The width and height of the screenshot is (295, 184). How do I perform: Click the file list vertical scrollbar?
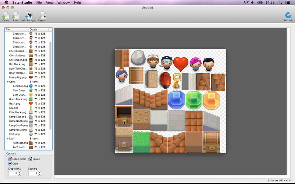(x=51, y=85)
